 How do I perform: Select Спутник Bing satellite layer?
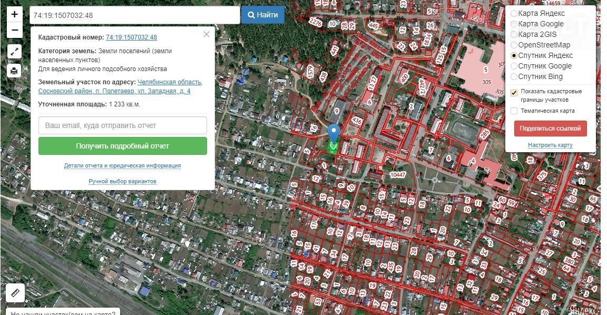click(514, 76)
